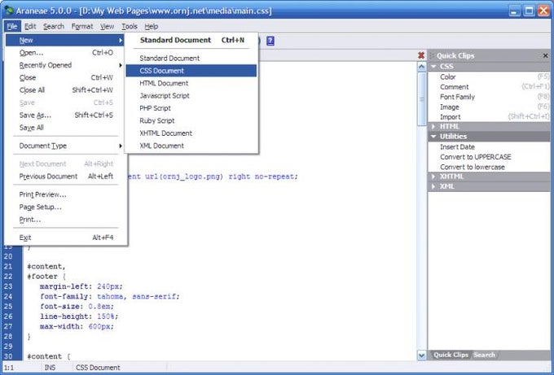Click Convert to UPPERCASE utility
Image resolution: width=554 pixels, height=375 pixels.
click(x=489, y=157)
